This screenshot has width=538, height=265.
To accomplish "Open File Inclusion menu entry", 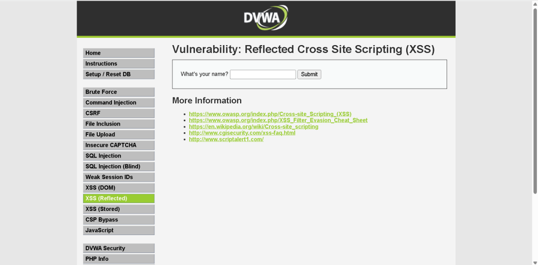I will coord(119,124).
